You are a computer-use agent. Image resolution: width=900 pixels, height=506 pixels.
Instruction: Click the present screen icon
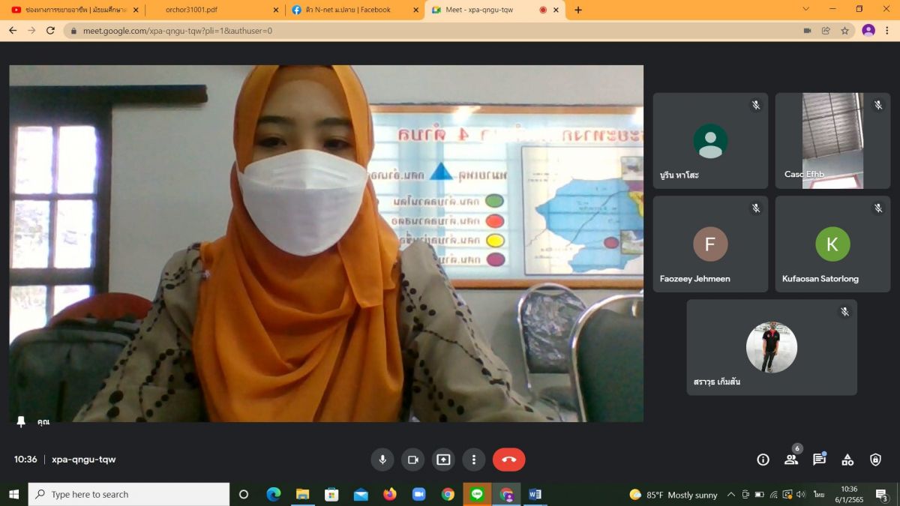(443, 460)
